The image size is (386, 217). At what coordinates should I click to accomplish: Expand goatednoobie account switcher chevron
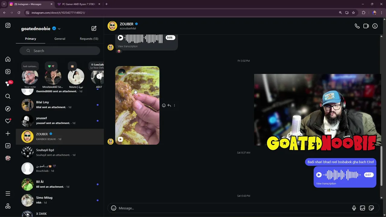coord(59,29)
